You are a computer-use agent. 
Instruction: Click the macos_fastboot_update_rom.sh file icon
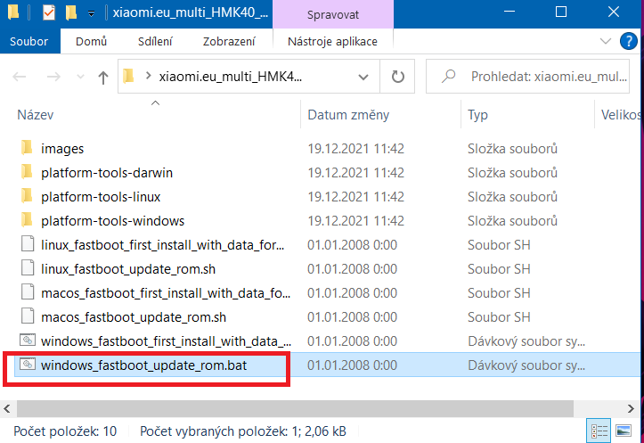[x=28, y=316]
